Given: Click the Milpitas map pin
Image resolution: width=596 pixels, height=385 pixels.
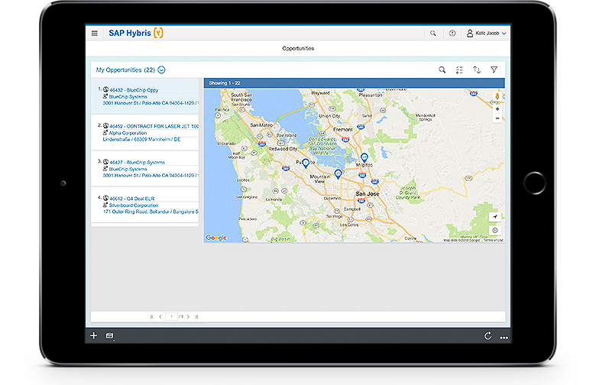Looking at the screenshot, I should [364, 157].
